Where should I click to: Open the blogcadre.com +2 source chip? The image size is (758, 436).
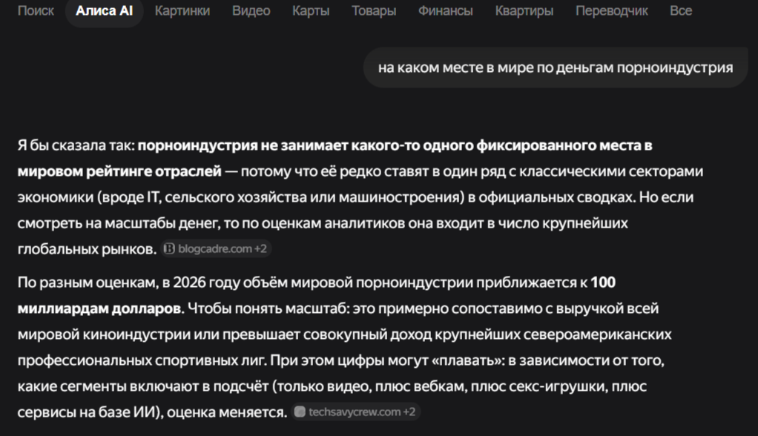(216, 249)
